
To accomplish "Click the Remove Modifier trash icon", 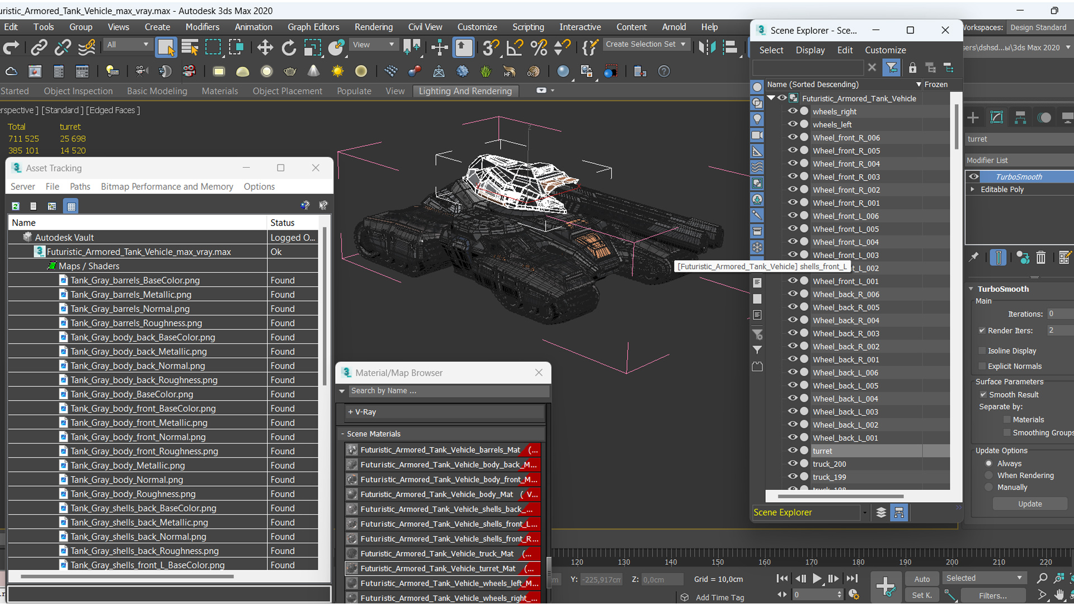I will [x=1041, y=257].
